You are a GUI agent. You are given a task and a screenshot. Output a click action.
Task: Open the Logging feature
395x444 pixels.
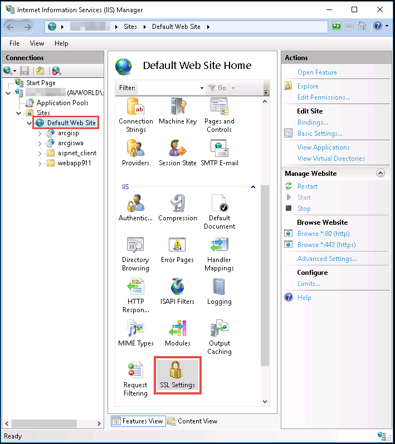220,292
